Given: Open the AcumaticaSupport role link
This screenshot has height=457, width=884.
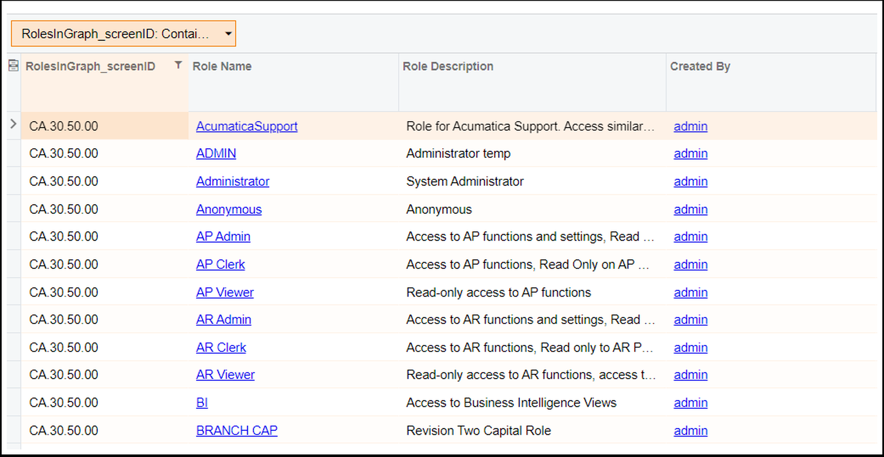Looking at the screenshot, I should pyautogui.click(x=247, y=126).
